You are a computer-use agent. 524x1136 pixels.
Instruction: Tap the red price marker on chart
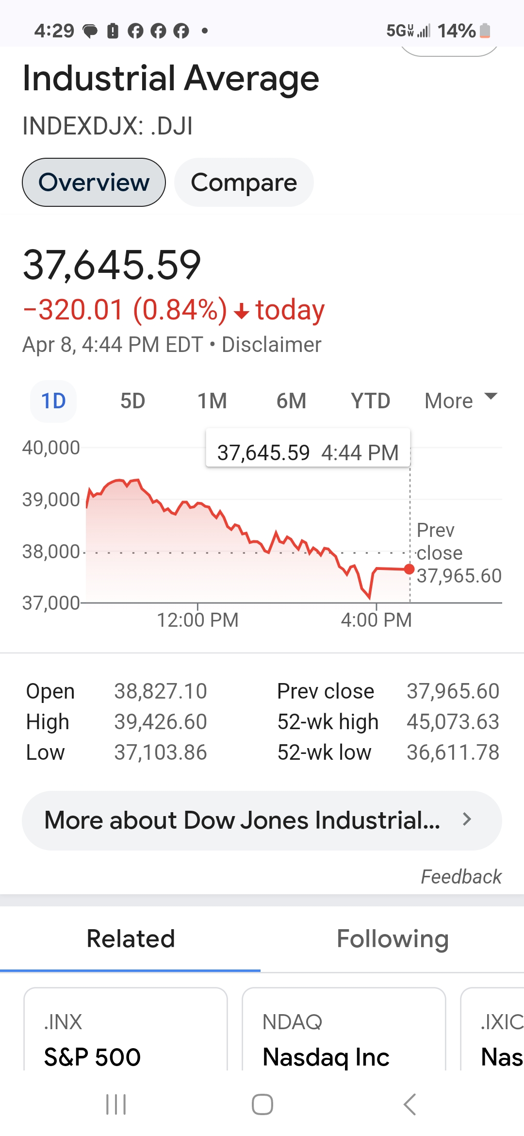409,569
